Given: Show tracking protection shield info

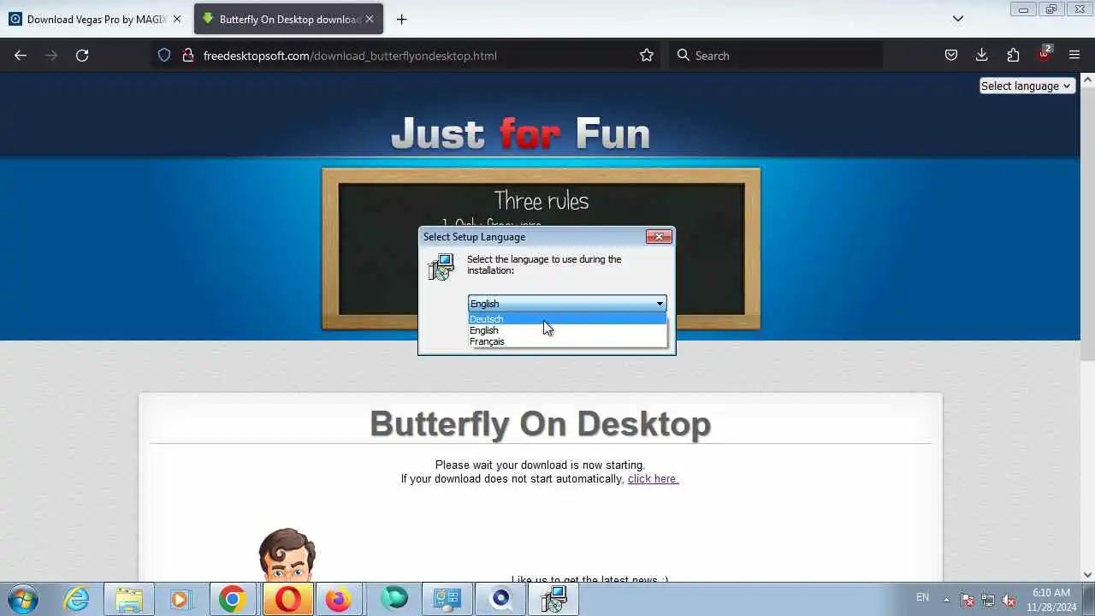Looking at the screenshot, I should 164,56.
